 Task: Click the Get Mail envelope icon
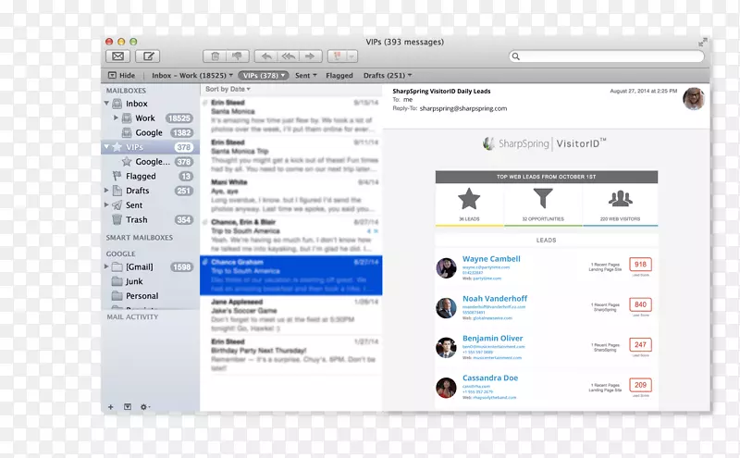118,56
